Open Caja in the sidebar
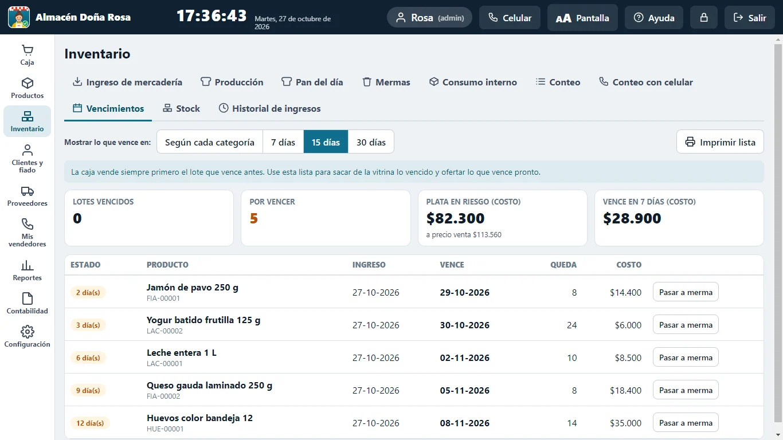The height and width of the screenshot is (440, 783). pyautogui.click(x=27, y=55)
